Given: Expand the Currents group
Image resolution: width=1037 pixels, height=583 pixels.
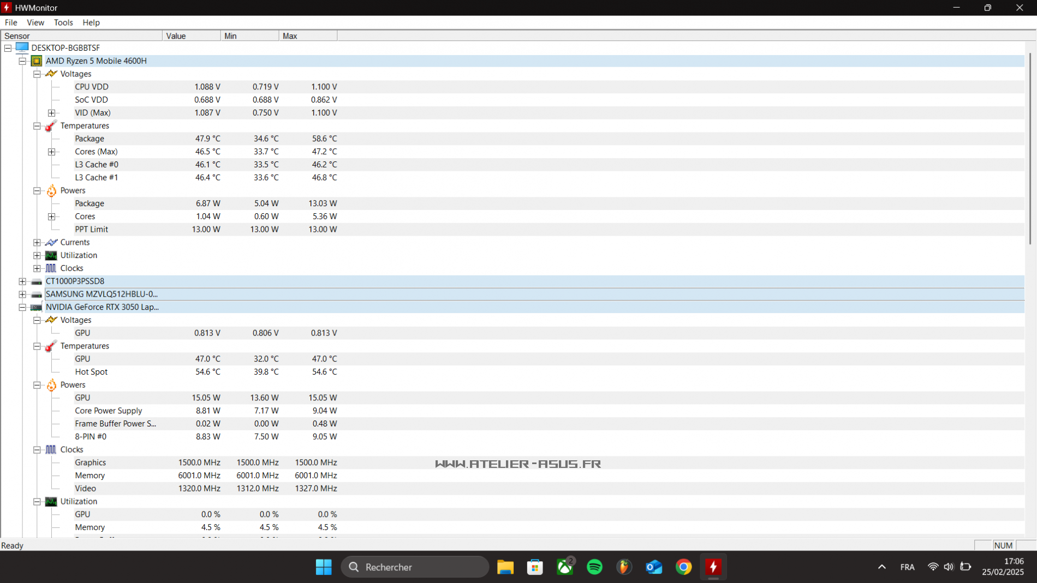Looking at the screenshot, I should tap(37, 243).
